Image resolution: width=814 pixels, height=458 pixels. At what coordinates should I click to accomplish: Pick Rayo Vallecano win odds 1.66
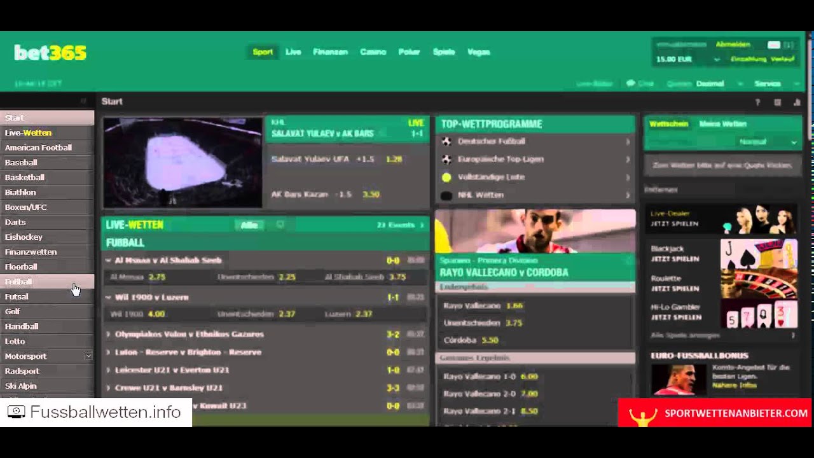click(514, 306)
